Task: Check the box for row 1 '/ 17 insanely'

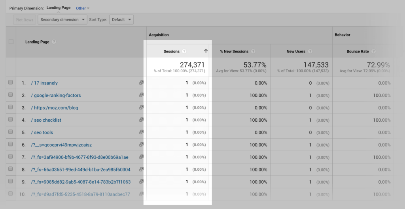Action: tap(10, 82)
